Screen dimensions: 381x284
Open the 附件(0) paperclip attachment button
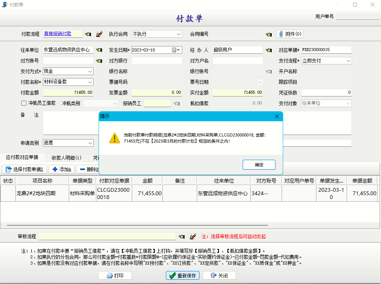pyautogui.click(x=290, y=34)
